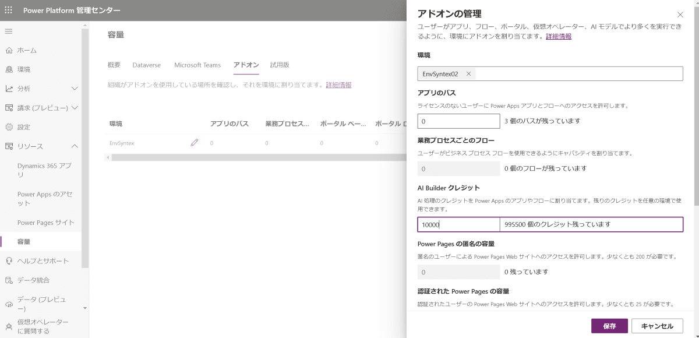Open the 概要 tab

click(x=114, y=65)
